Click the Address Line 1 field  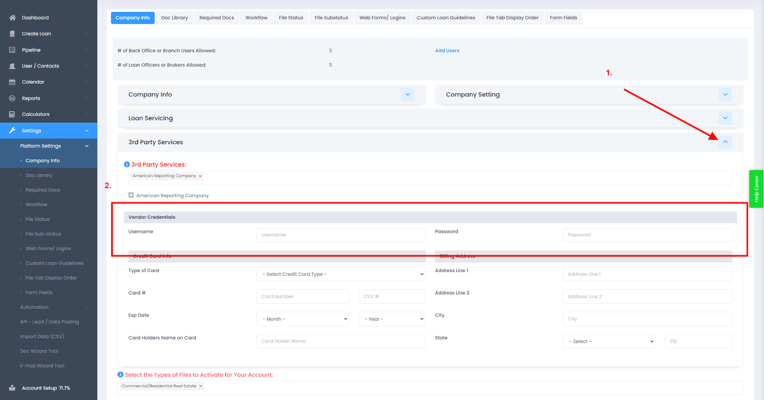tap(647, 274)
